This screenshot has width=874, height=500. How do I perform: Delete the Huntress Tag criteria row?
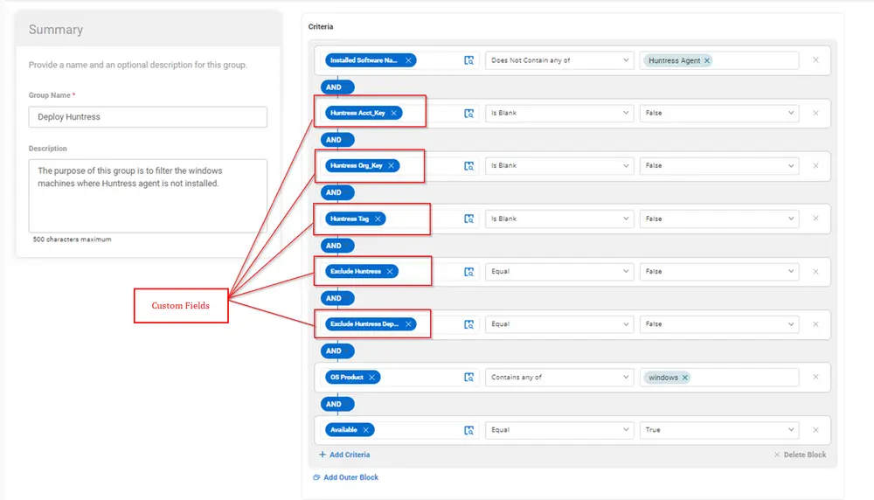[815, 219]
